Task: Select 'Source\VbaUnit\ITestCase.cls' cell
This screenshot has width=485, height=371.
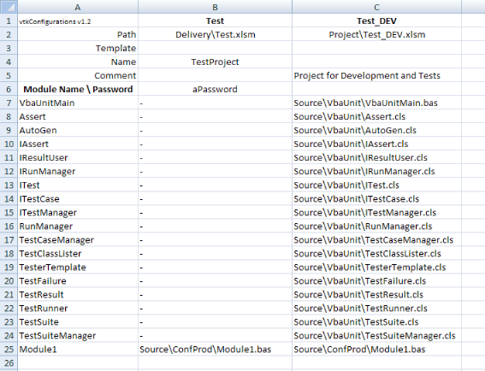Action: pyautogui.click(x=376, y=198)
